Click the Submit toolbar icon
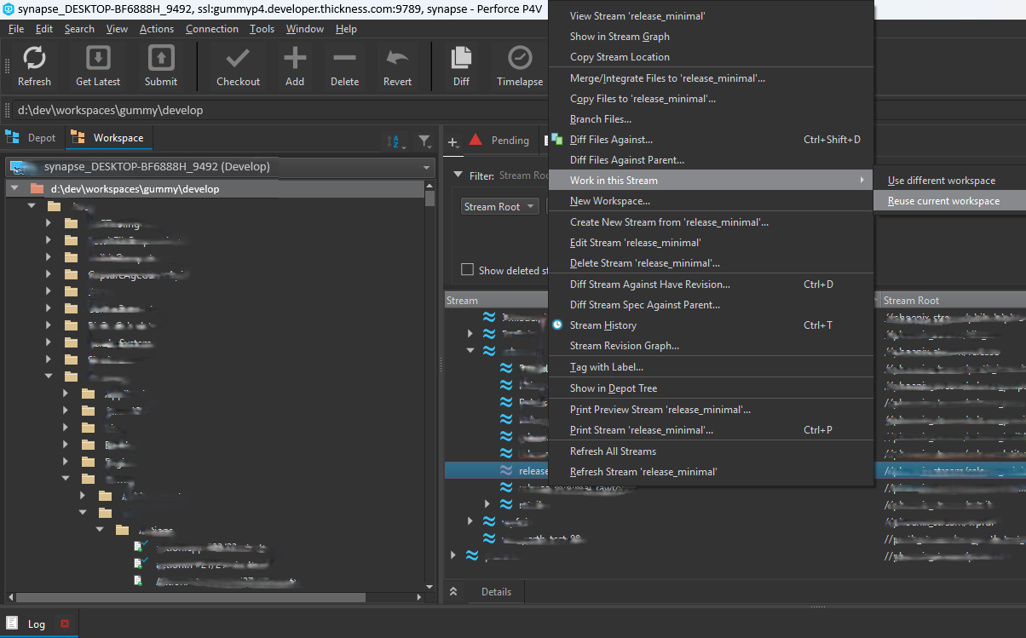This screenshot has height=638, width=1026. (161, 59)
